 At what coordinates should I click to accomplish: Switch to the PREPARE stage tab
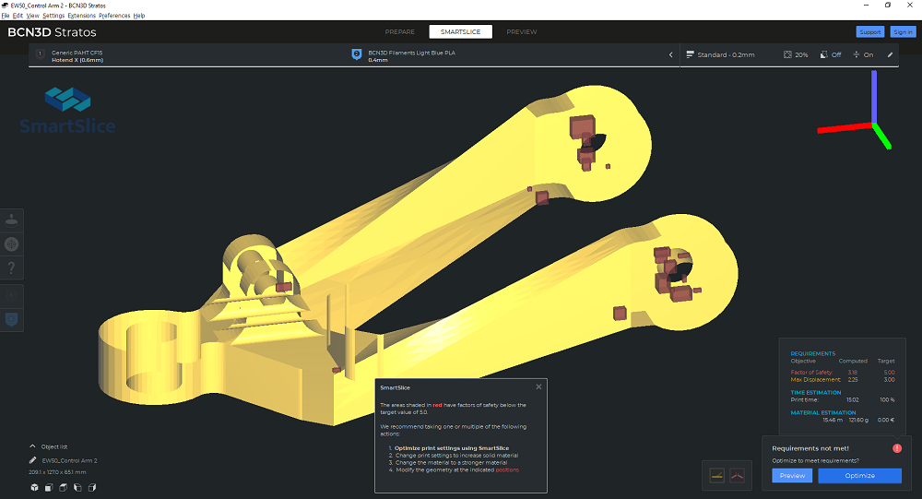400,31
